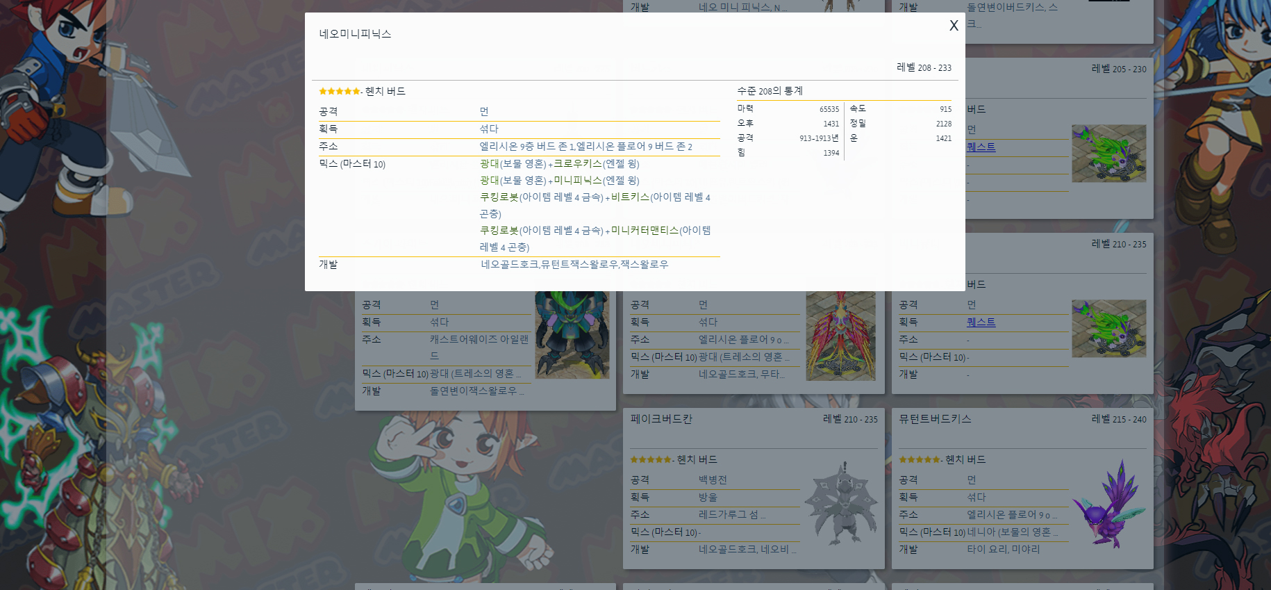
Task: Select 뮤턴트잭스왈로우 in popup 개발 row
Action: coord(579,265)
